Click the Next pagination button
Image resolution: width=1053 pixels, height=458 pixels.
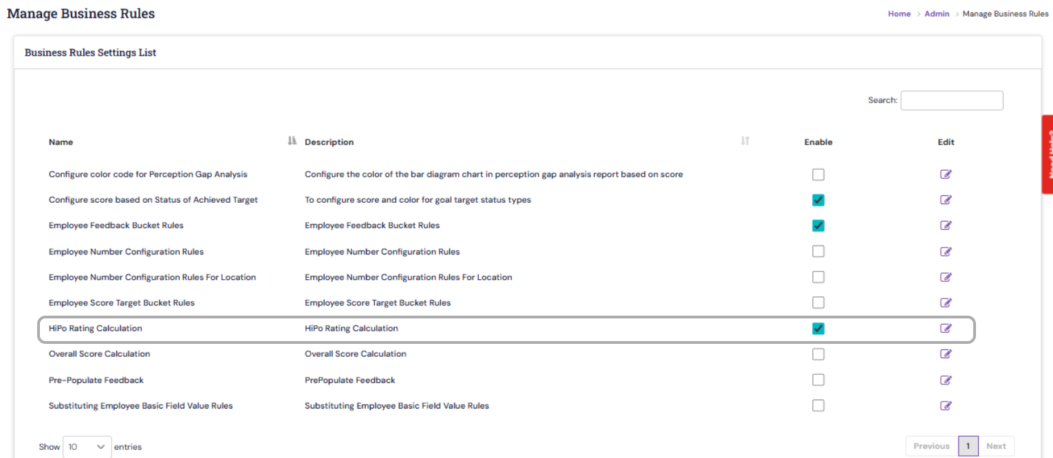(x=996, y=446)
